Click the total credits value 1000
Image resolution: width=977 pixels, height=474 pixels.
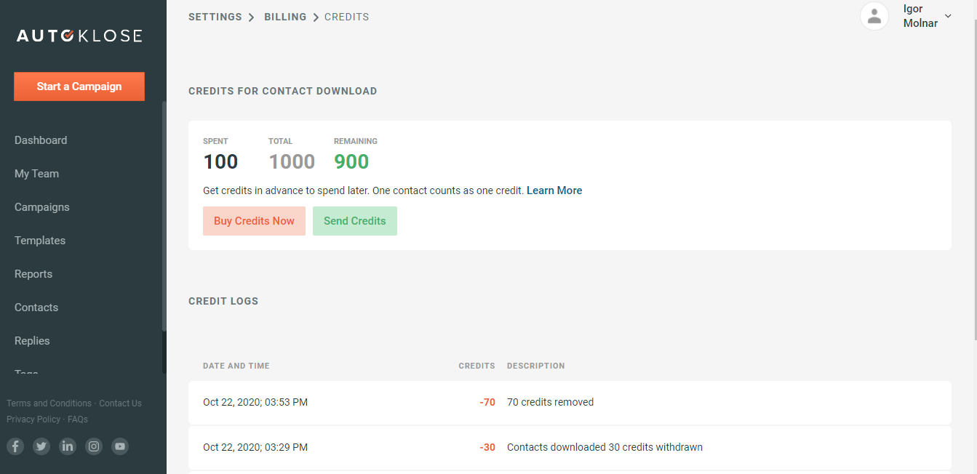(x=292, y=161)
